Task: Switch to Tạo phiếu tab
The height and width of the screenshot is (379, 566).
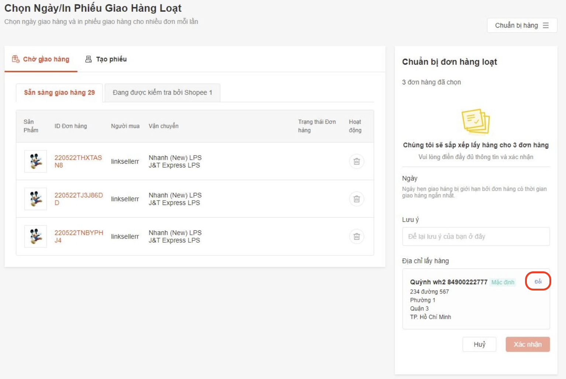Action: [111, 59]
